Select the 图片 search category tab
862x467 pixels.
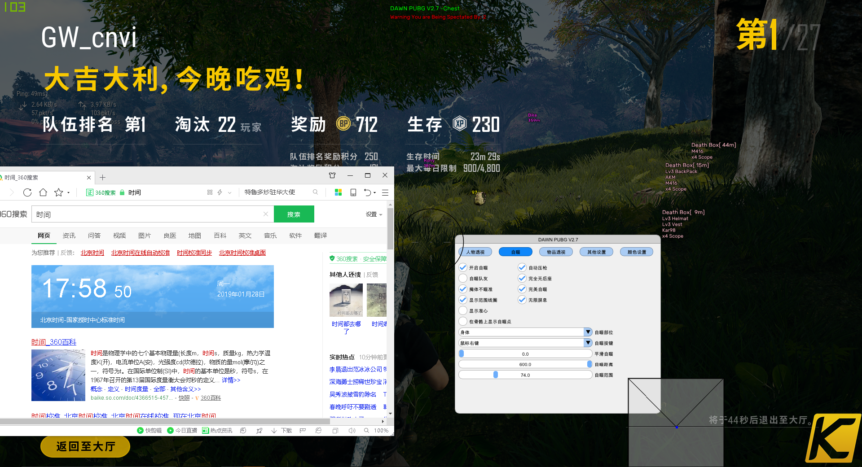pyautogui.click(x=145, y=236)
